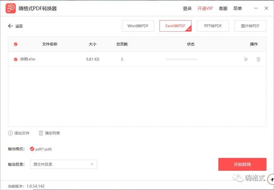Click the PDF converter app logo
The height and width of the screenshot is (190, 274).
(x=10, y=8)
